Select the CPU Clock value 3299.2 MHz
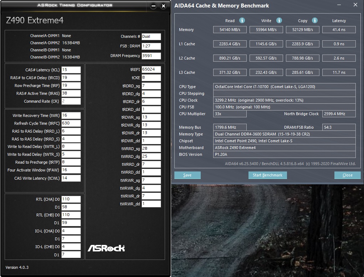364x277 pixels. coord(284,100)
